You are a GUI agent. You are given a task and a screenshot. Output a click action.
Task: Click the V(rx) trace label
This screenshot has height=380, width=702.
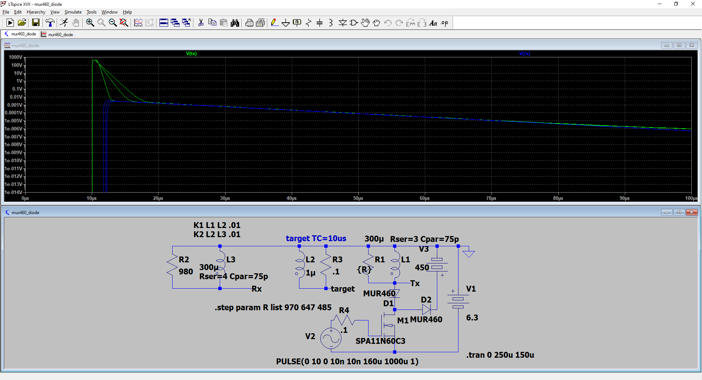524,54
